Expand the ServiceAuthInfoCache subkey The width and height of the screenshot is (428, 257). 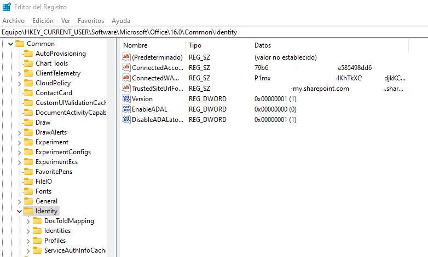click(28, 251)
